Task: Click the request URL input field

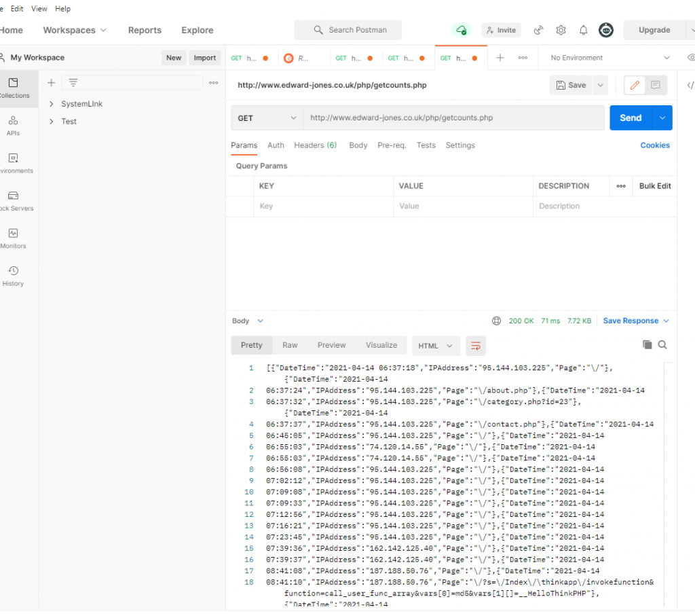Action: [x=454, y=118]
